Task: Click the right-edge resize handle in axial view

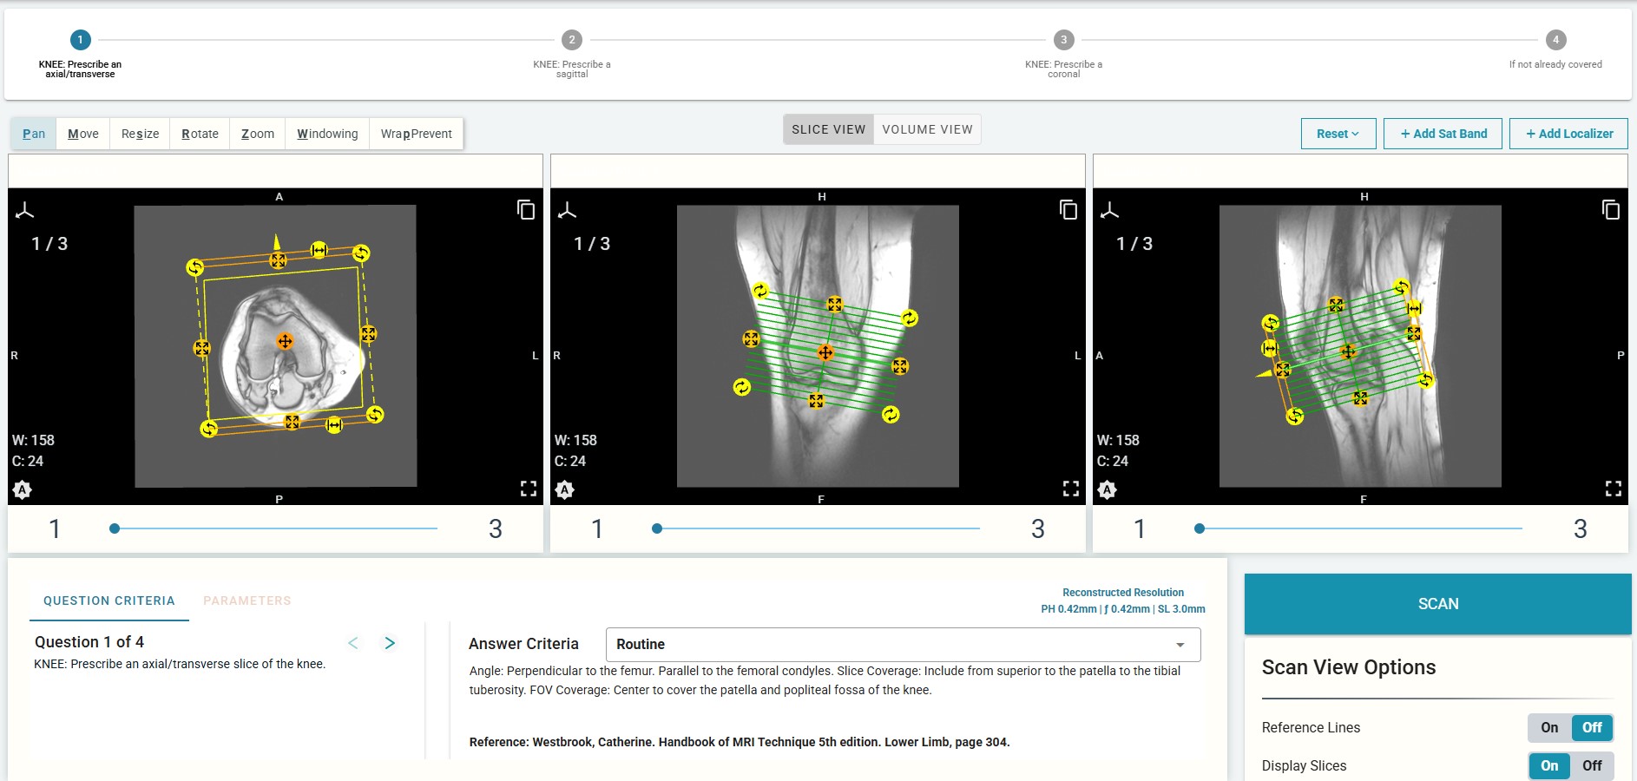Action: [368, 333]
